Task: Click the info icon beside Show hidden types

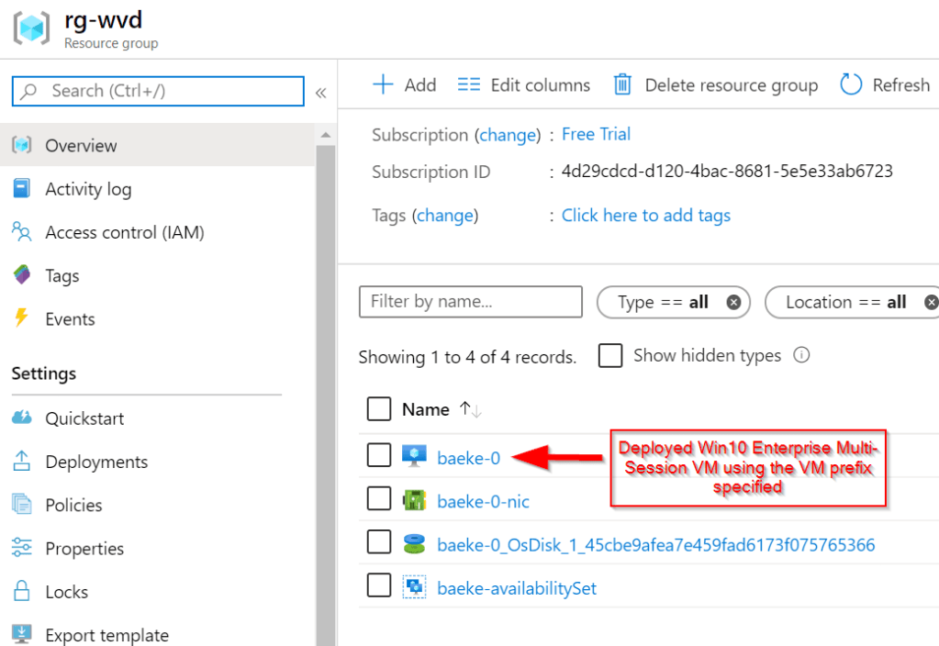Action: [x=801, y=355]
